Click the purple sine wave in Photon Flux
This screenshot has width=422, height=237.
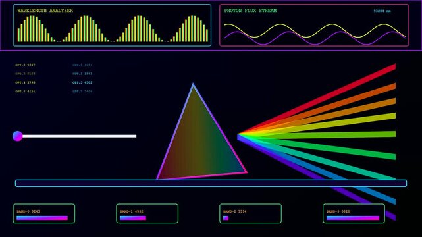[315, 38]
